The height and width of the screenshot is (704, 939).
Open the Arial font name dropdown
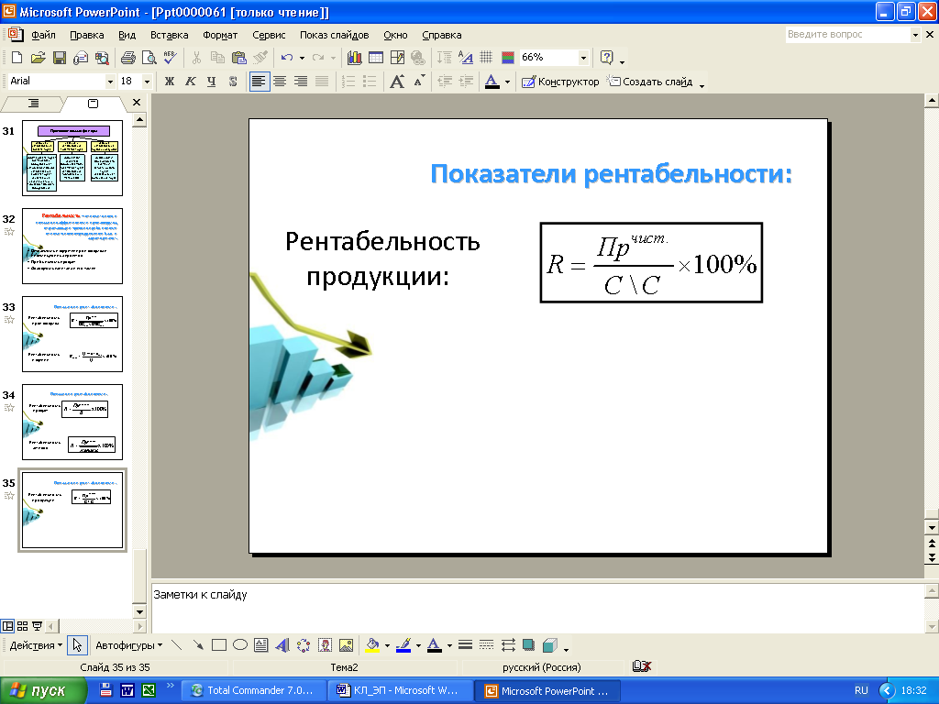(x=110, y=82)
